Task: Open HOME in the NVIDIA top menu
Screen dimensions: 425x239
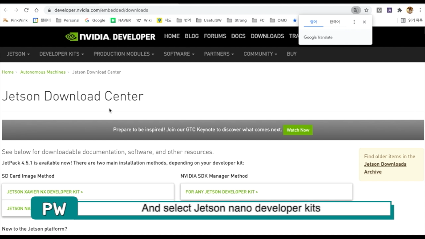Action: pos(172,36)
